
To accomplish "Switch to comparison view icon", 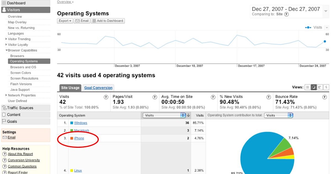I will point(326,87).
